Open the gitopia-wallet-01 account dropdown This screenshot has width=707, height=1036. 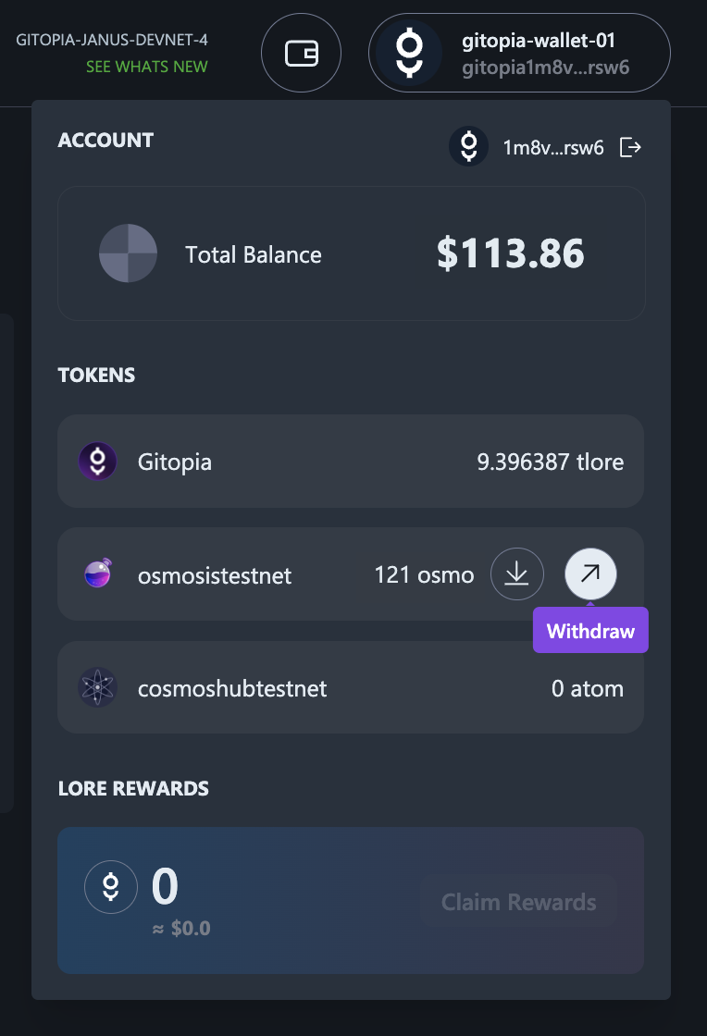(x=519, y=54)
